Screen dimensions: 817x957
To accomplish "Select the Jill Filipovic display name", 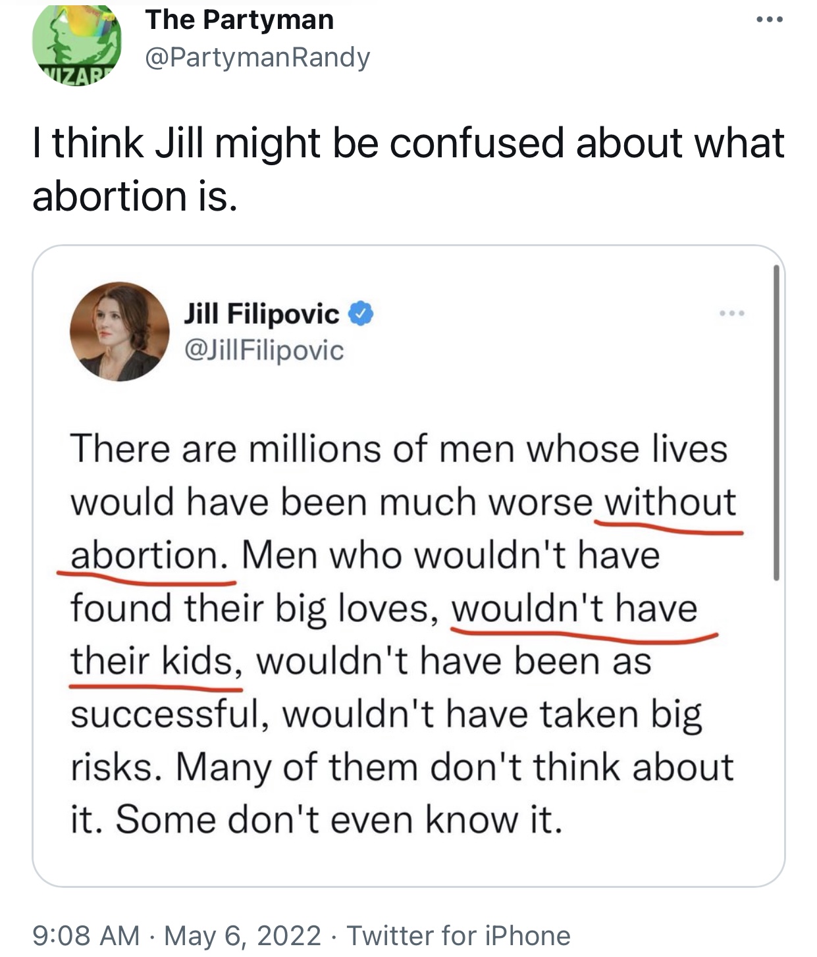I will point(261,314).
